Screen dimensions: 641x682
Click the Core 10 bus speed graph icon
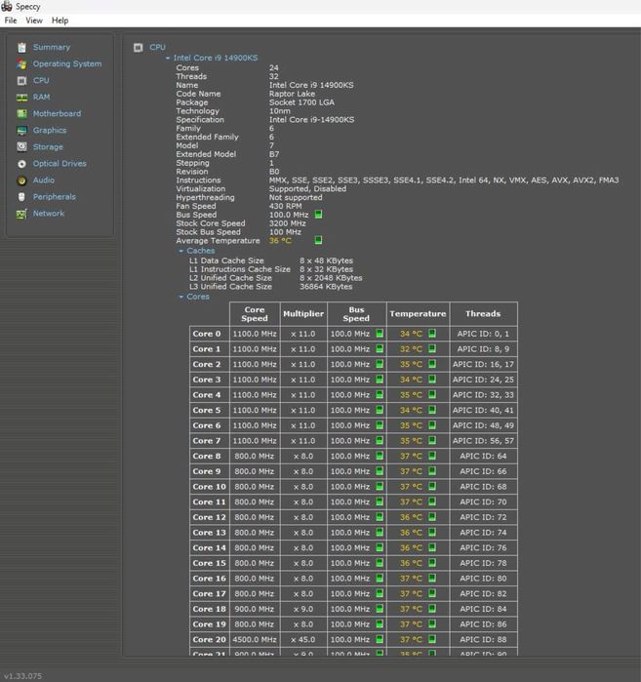(380, 486)
